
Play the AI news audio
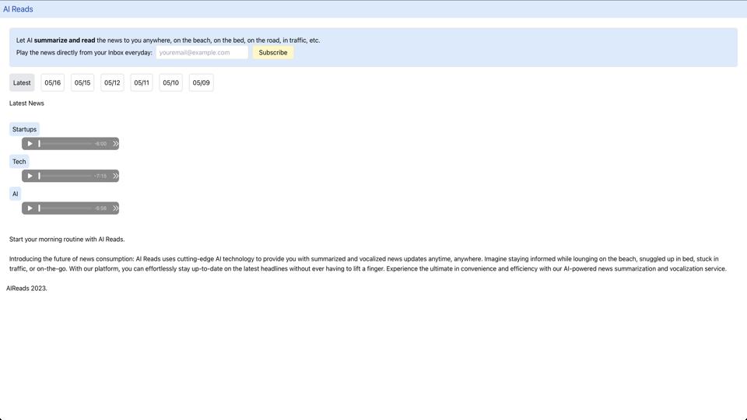pos(30,208)
